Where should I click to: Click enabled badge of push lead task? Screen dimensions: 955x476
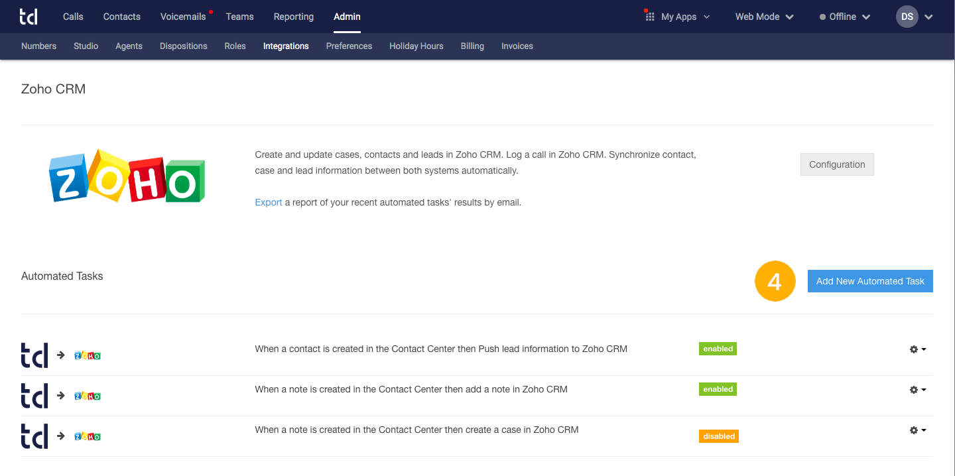[718, 349]
